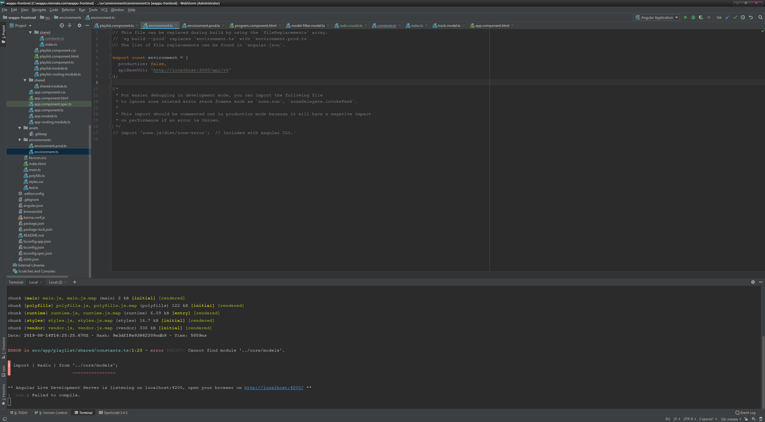The height and width of the screenshot is (422, 765).
Task: Open Project panel settings gear
Action: (x=79, y=26)
